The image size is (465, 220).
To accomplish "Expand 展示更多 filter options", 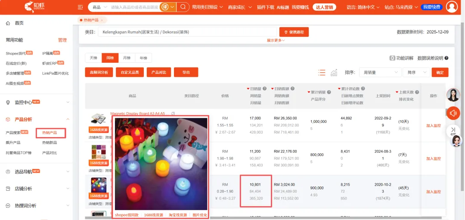I will [x=276, y=40].
